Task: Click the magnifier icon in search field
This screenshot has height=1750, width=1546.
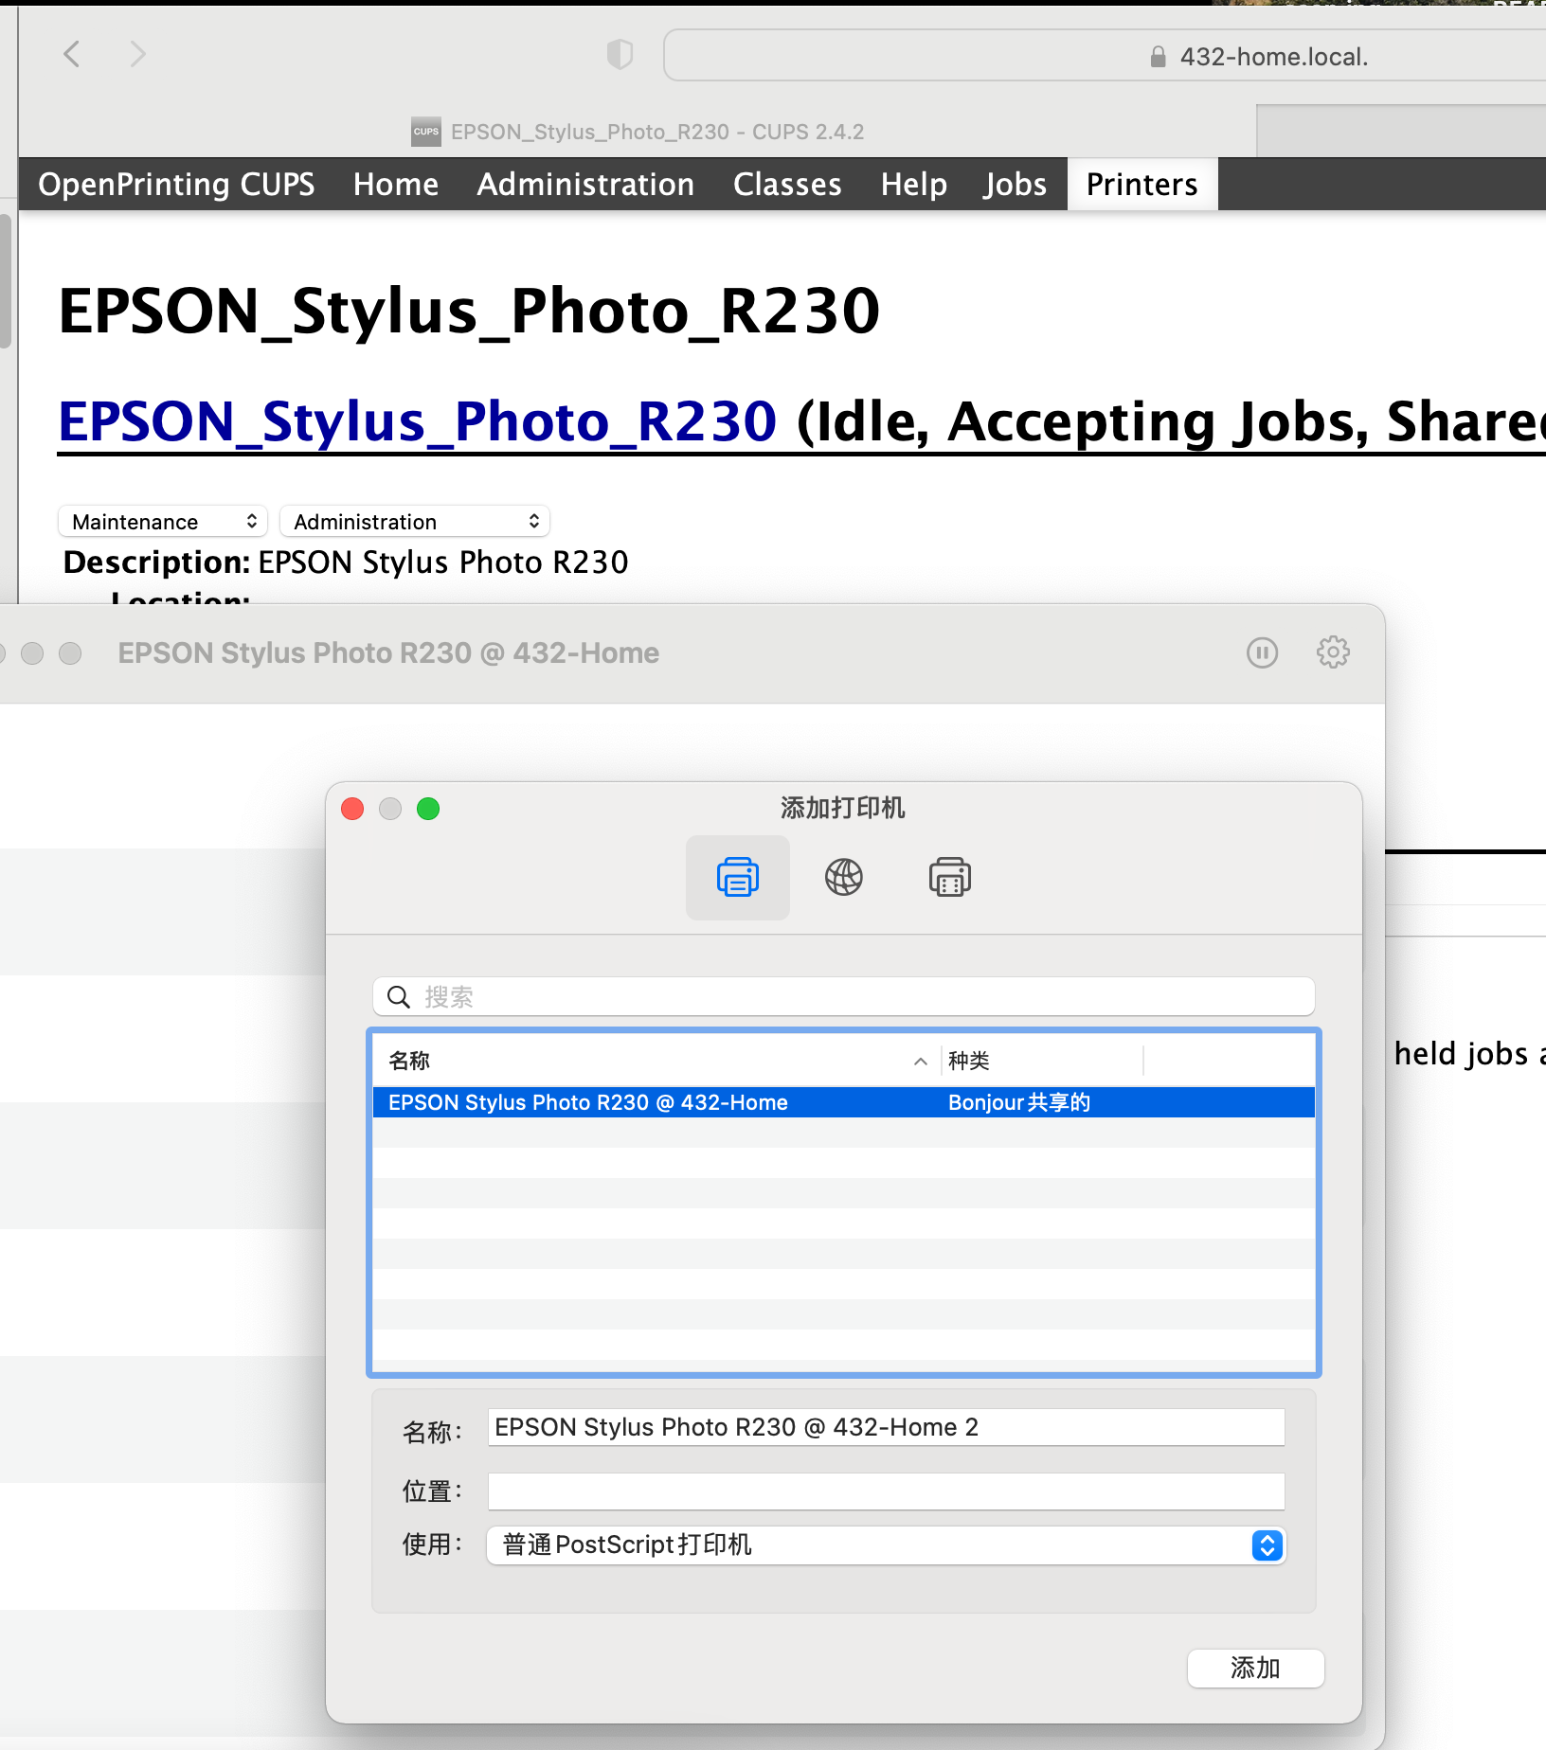Action: [x=399, y=996]
